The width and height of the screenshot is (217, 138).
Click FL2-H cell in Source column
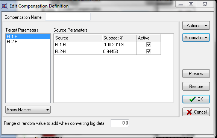tap(78, 52)
